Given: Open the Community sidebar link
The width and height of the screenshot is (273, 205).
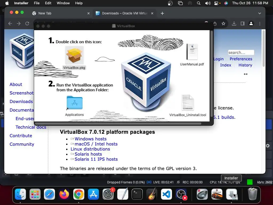Looking at the screenshot, I should pyautogui.click(x=22, y=144).
